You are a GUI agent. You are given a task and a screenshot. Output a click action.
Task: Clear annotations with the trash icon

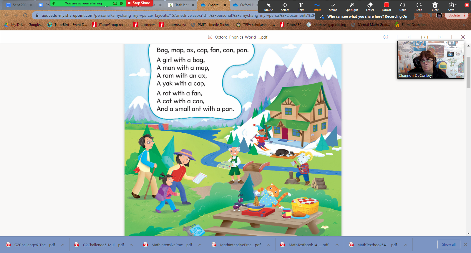[435, 6]
